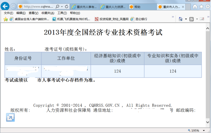Click the browser back button
The image size is (211, 133).
5,6
